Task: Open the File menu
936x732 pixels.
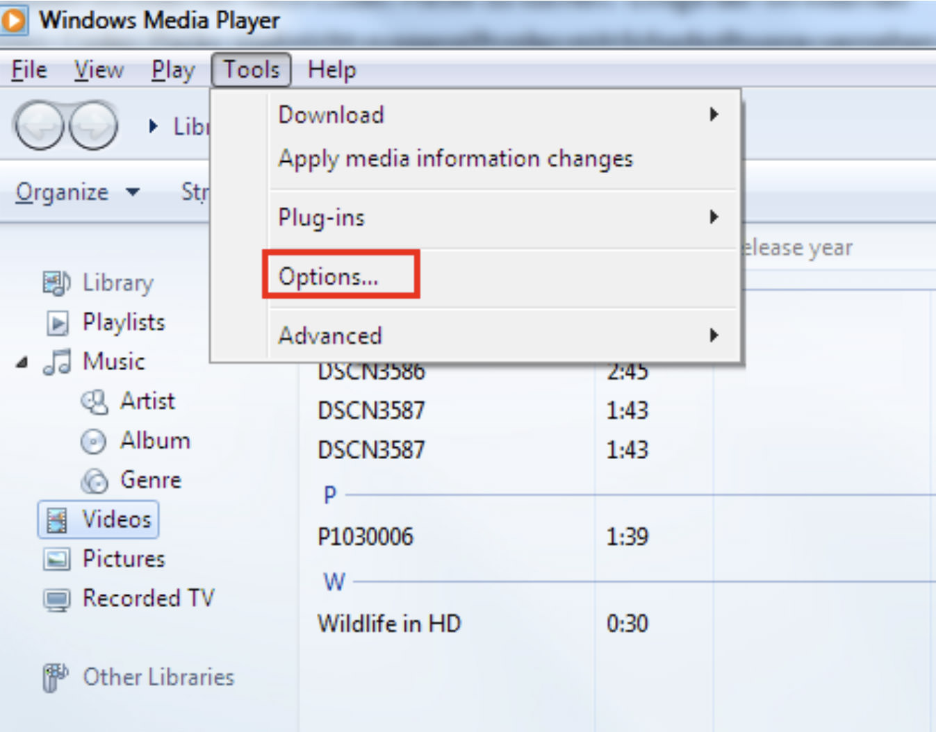Action: coord(29,69)
